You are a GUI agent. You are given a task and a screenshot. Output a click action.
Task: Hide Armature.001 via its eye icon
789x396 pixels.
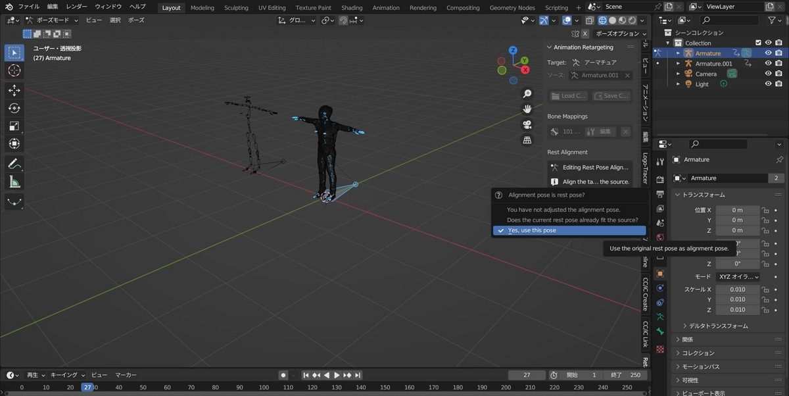(768, 64)
